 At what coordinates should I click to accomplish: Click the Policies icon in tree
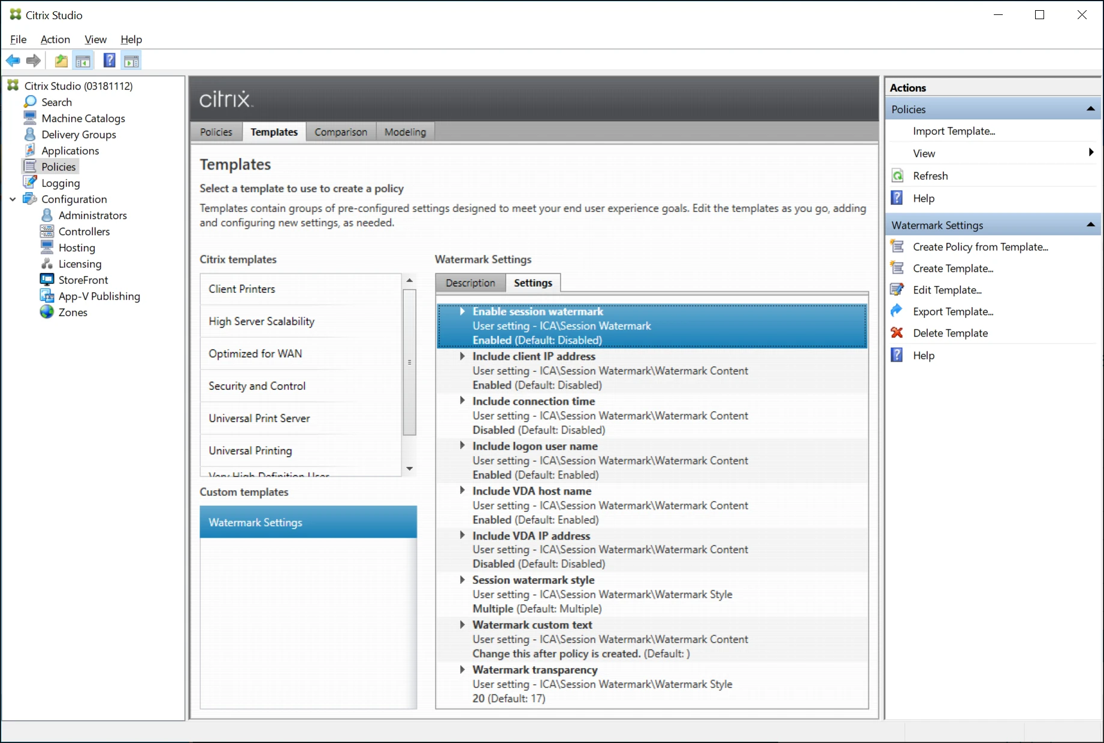[30, 166]
